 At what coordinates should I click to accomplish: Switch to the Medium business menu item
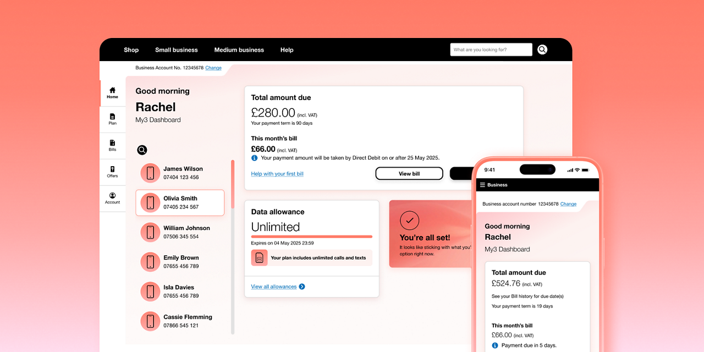point(239,50)
